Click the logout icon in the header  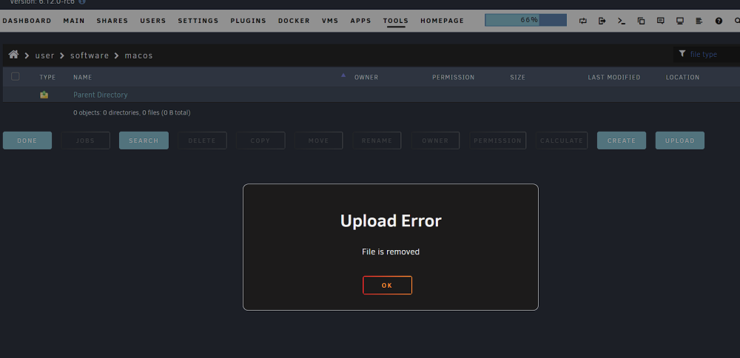tap(602, 21)
